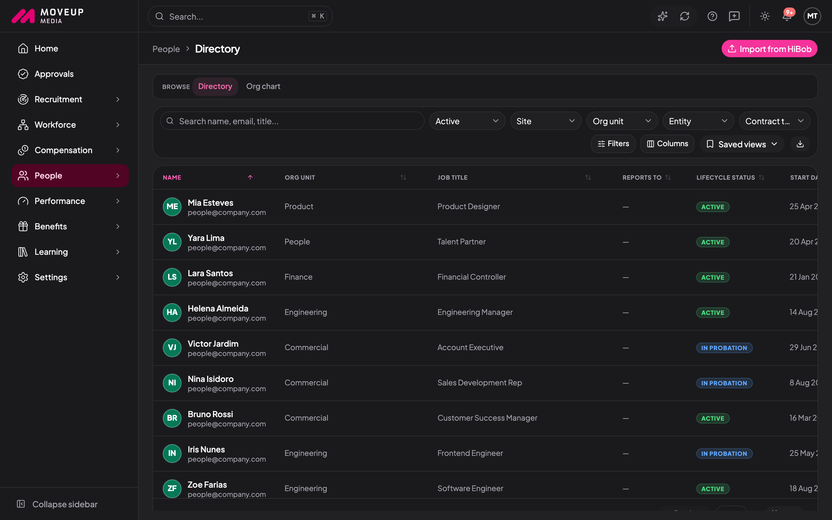The width and height of the screenshot is (832, 520).
Task: Click the AI sparkles icon in top bar
Action: pyautogui.click(x=662, y=16)
